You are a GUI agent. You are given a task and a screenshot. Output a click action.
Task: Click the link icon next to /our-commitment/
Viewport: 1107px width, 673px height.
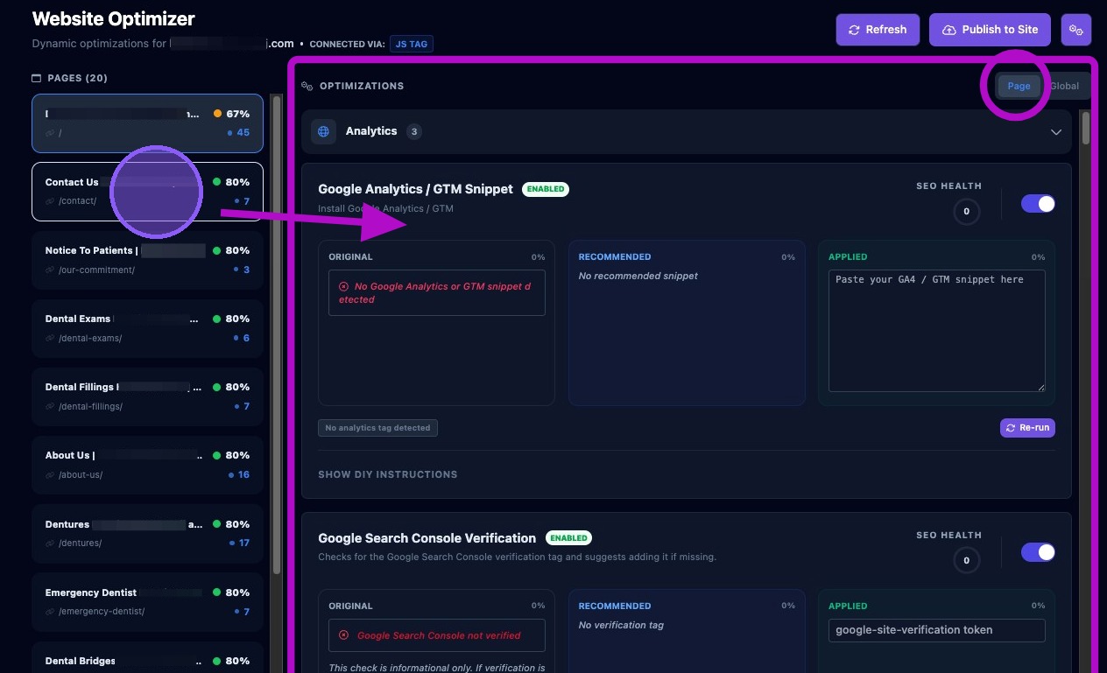(x=50, y=270)
